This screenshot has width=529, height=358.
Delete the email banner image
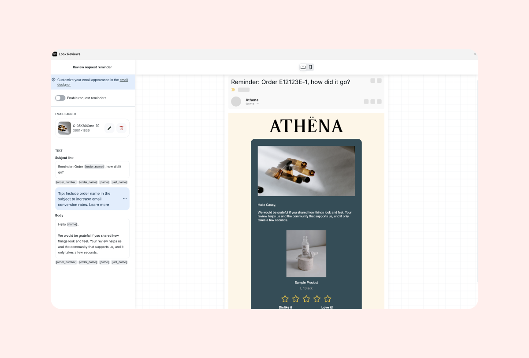coord(122,128)
